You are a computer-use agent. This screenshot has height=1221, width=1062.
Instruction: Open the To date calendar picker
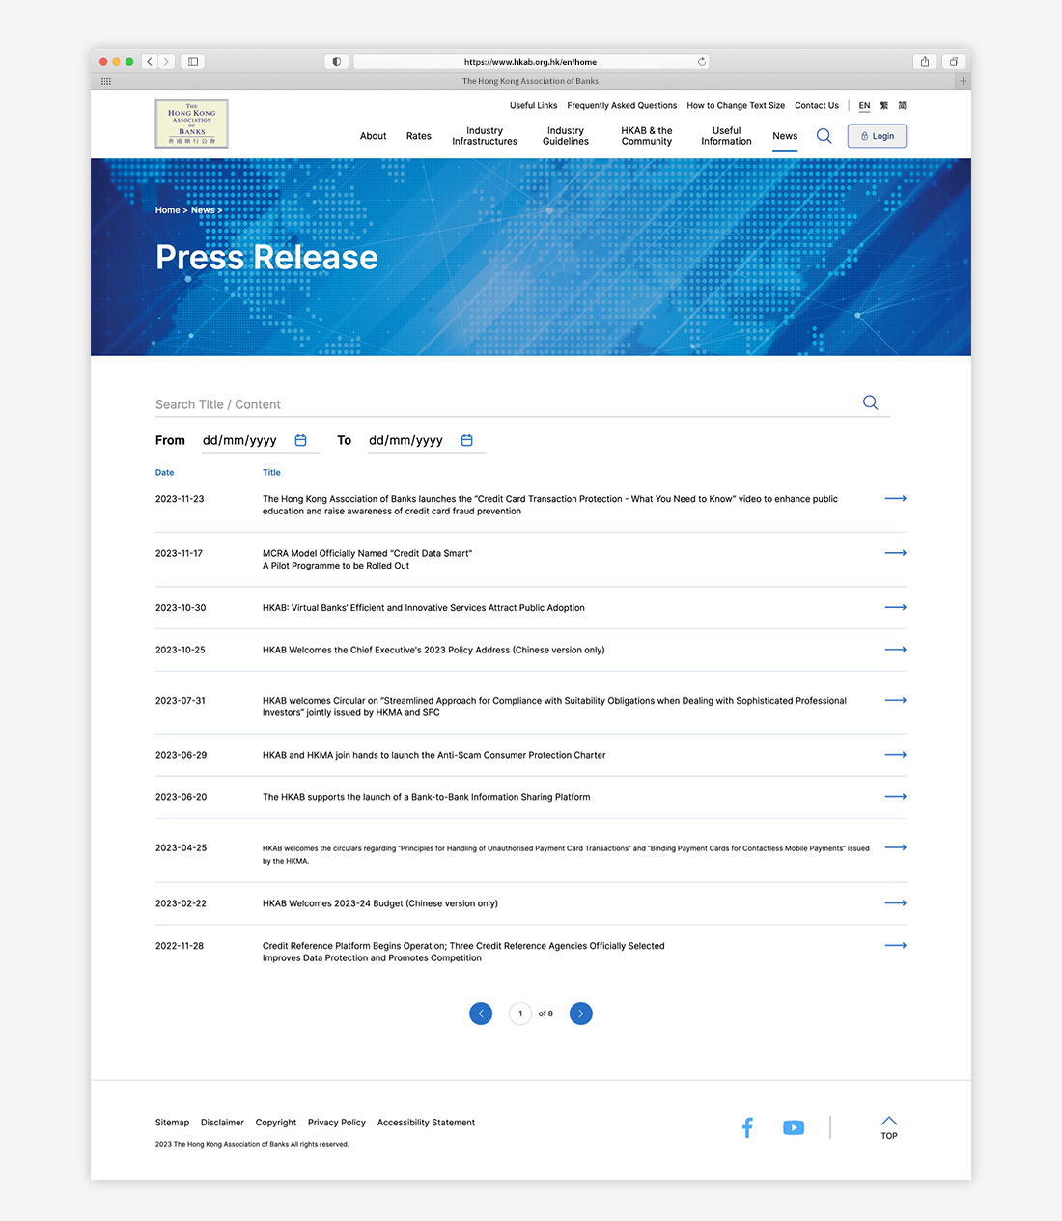coord(466,440)
